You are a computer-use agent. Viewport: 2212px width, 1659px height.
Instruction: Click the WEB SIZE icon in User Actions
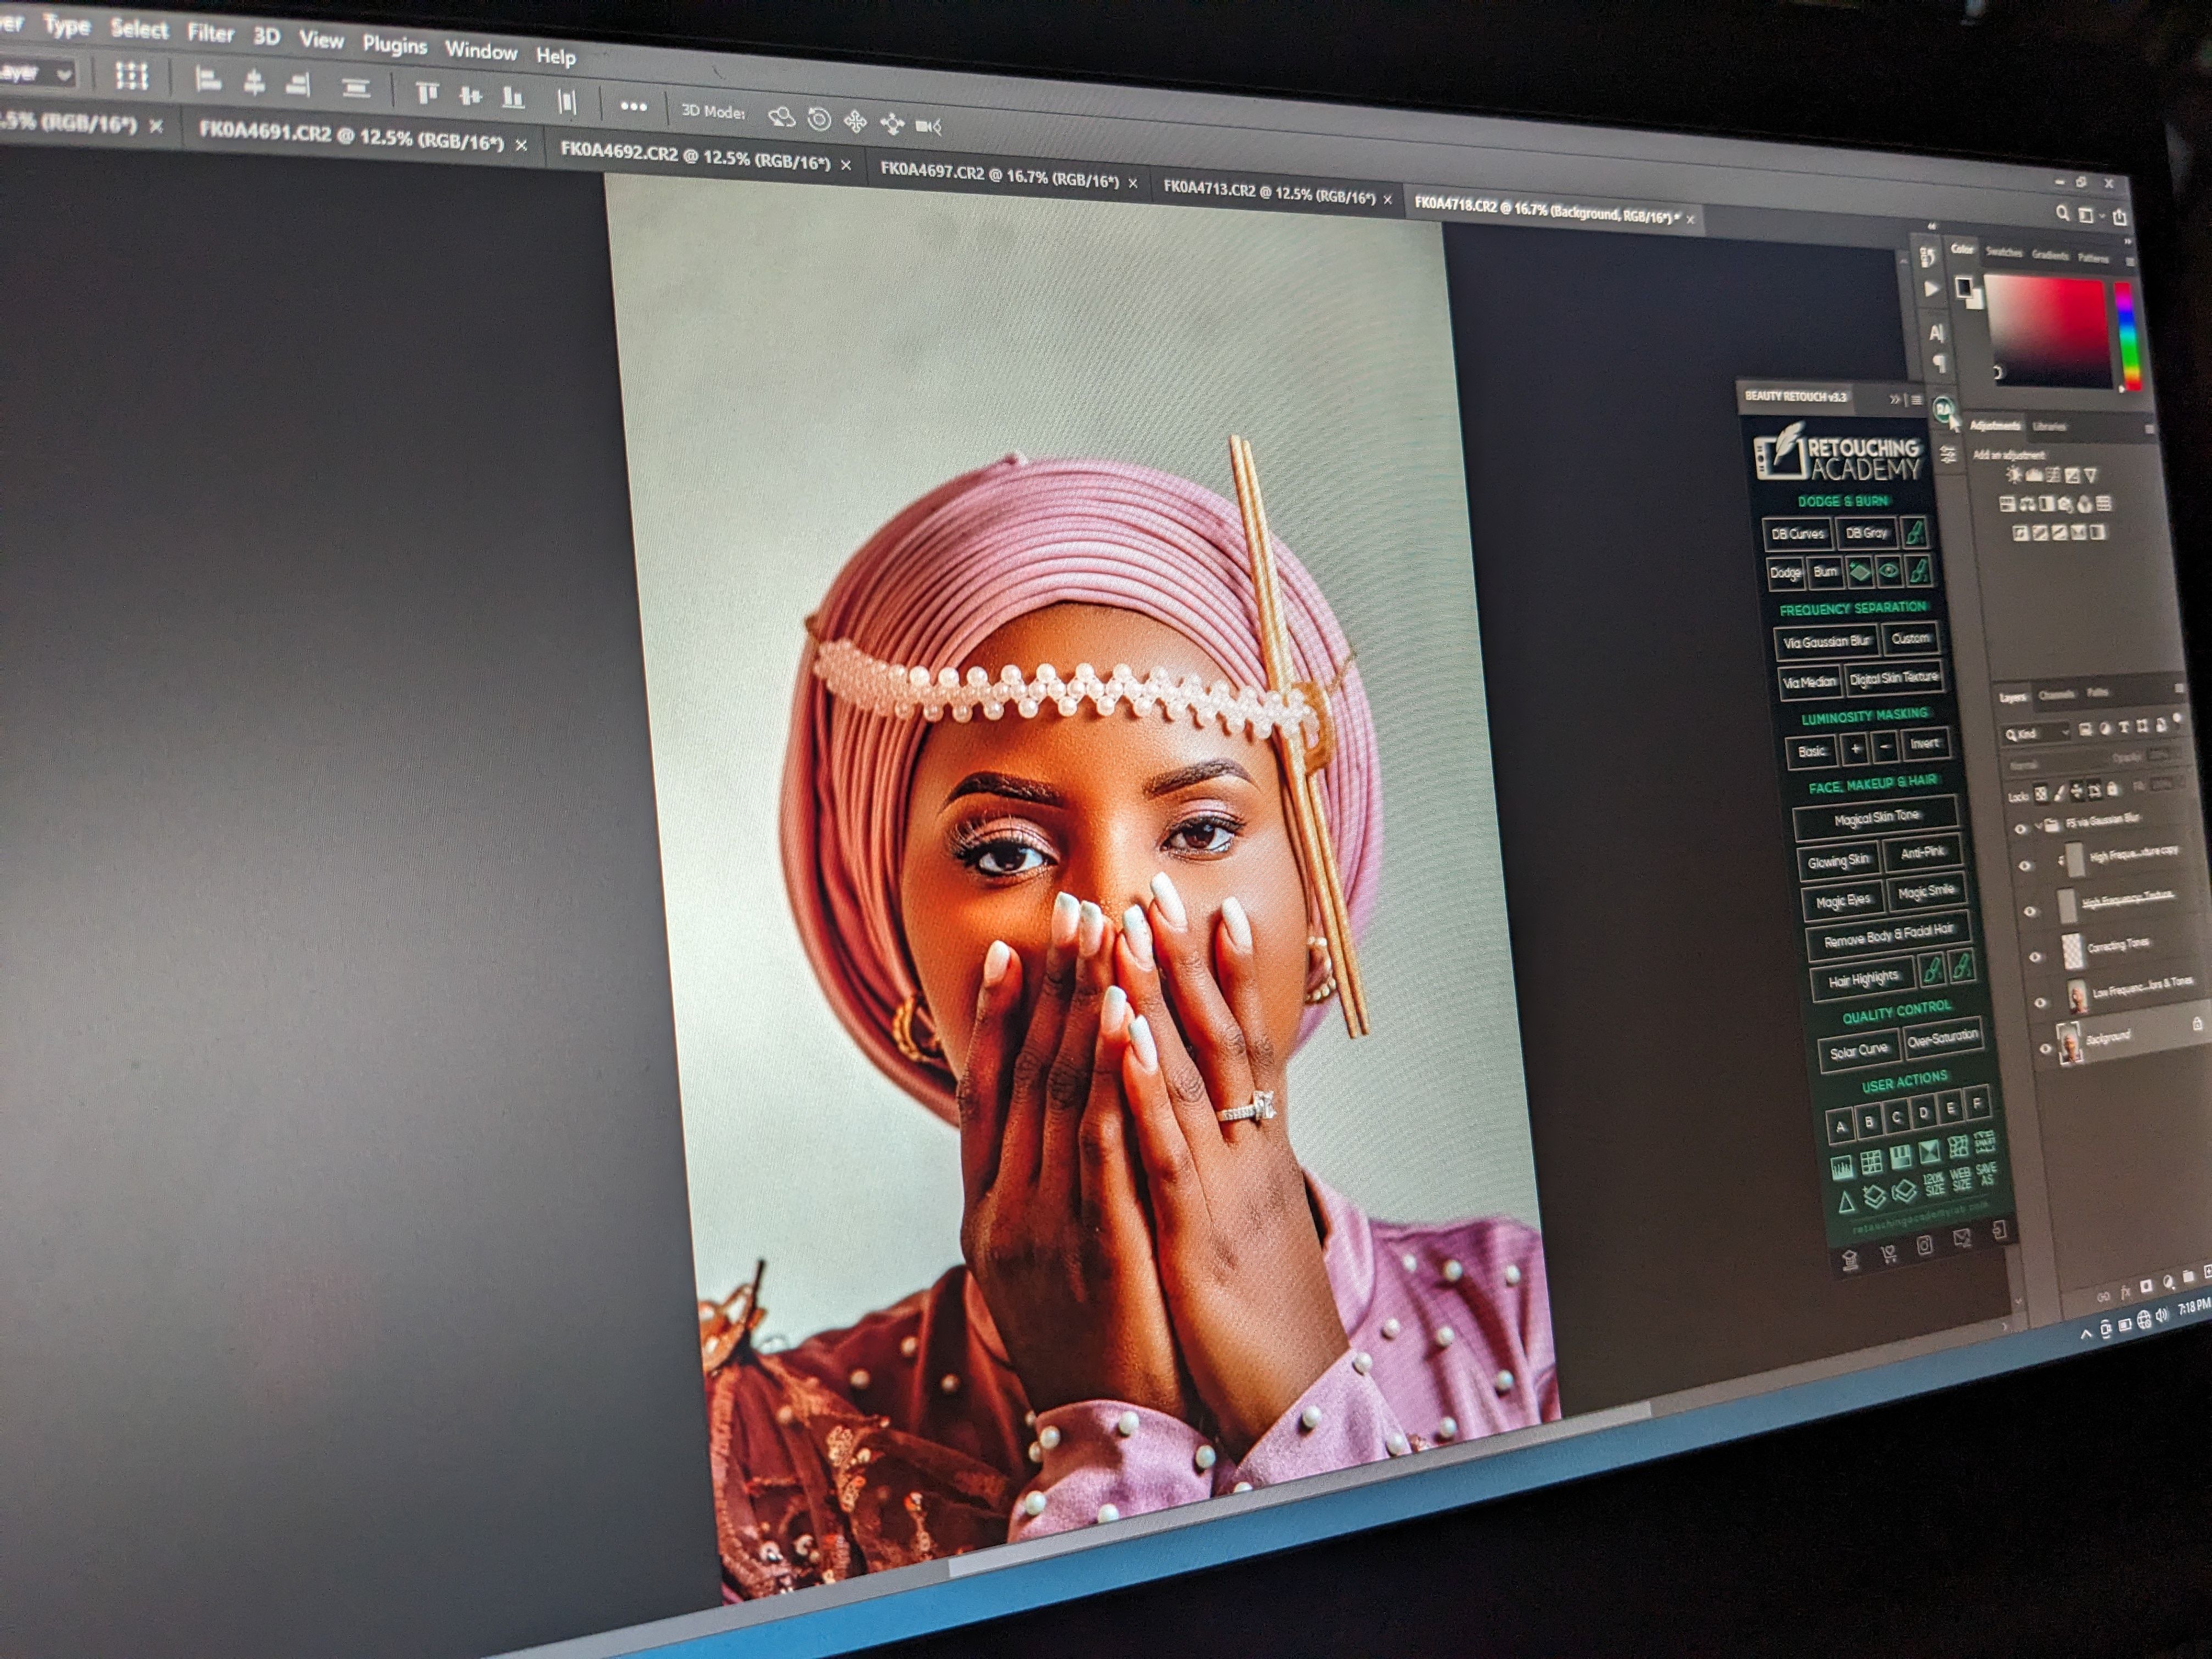[1961, 1178]
